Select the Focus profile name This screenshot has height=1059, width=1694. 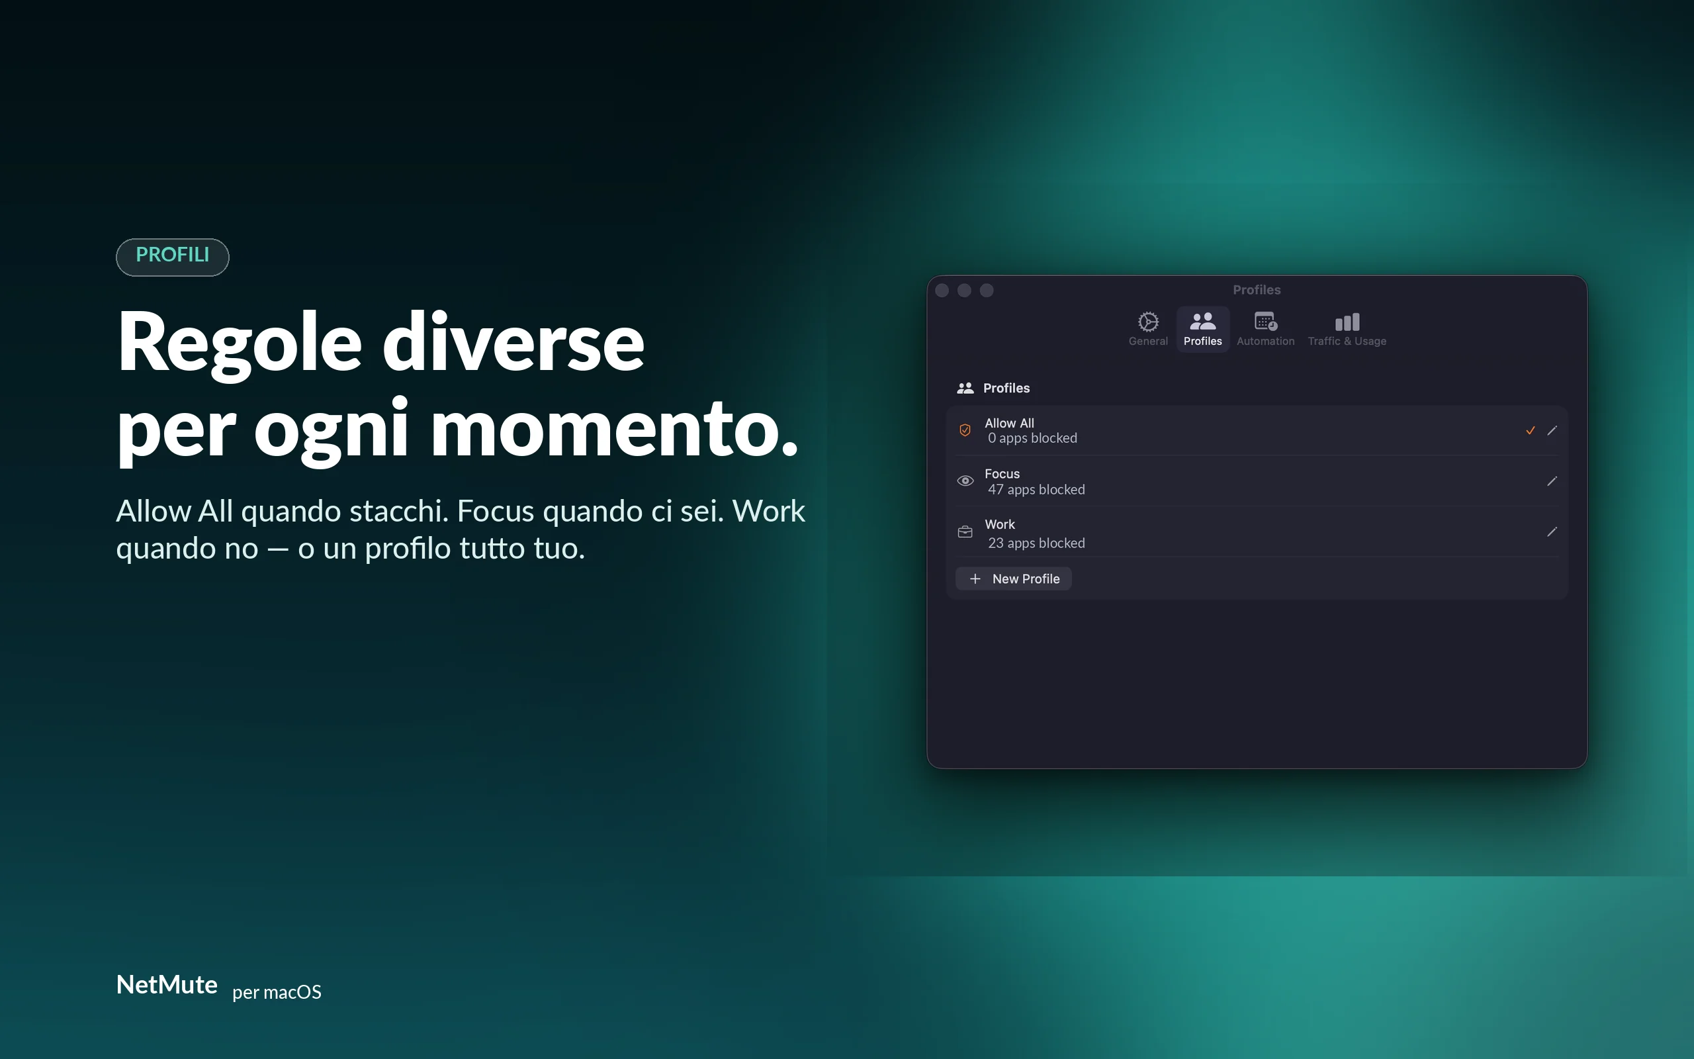(x=1002, y=474)
